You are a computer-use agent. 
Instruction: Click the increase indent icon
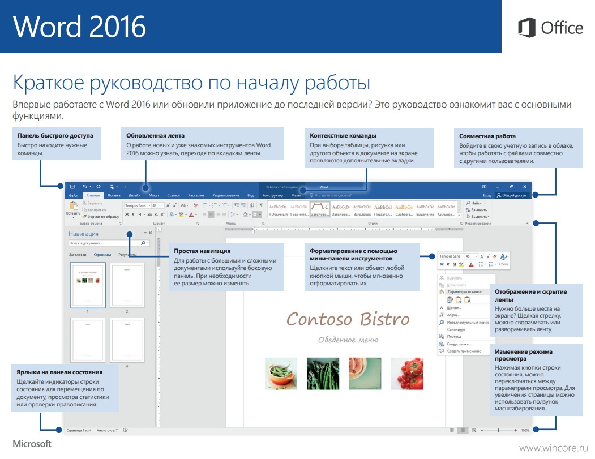[243, 205]
